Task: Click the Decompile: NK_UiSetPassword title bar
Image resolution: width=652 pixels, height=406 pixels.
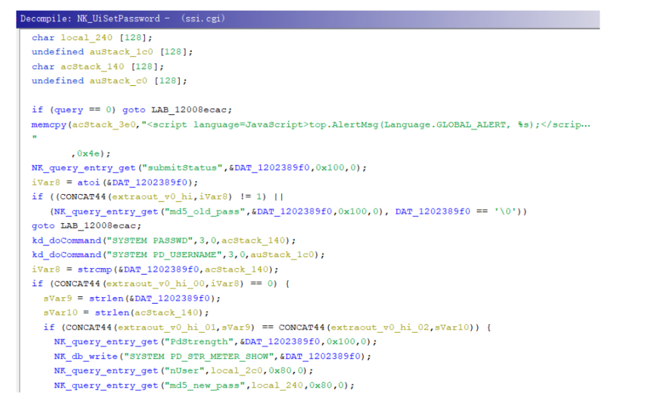Action: tap(308, 19)
